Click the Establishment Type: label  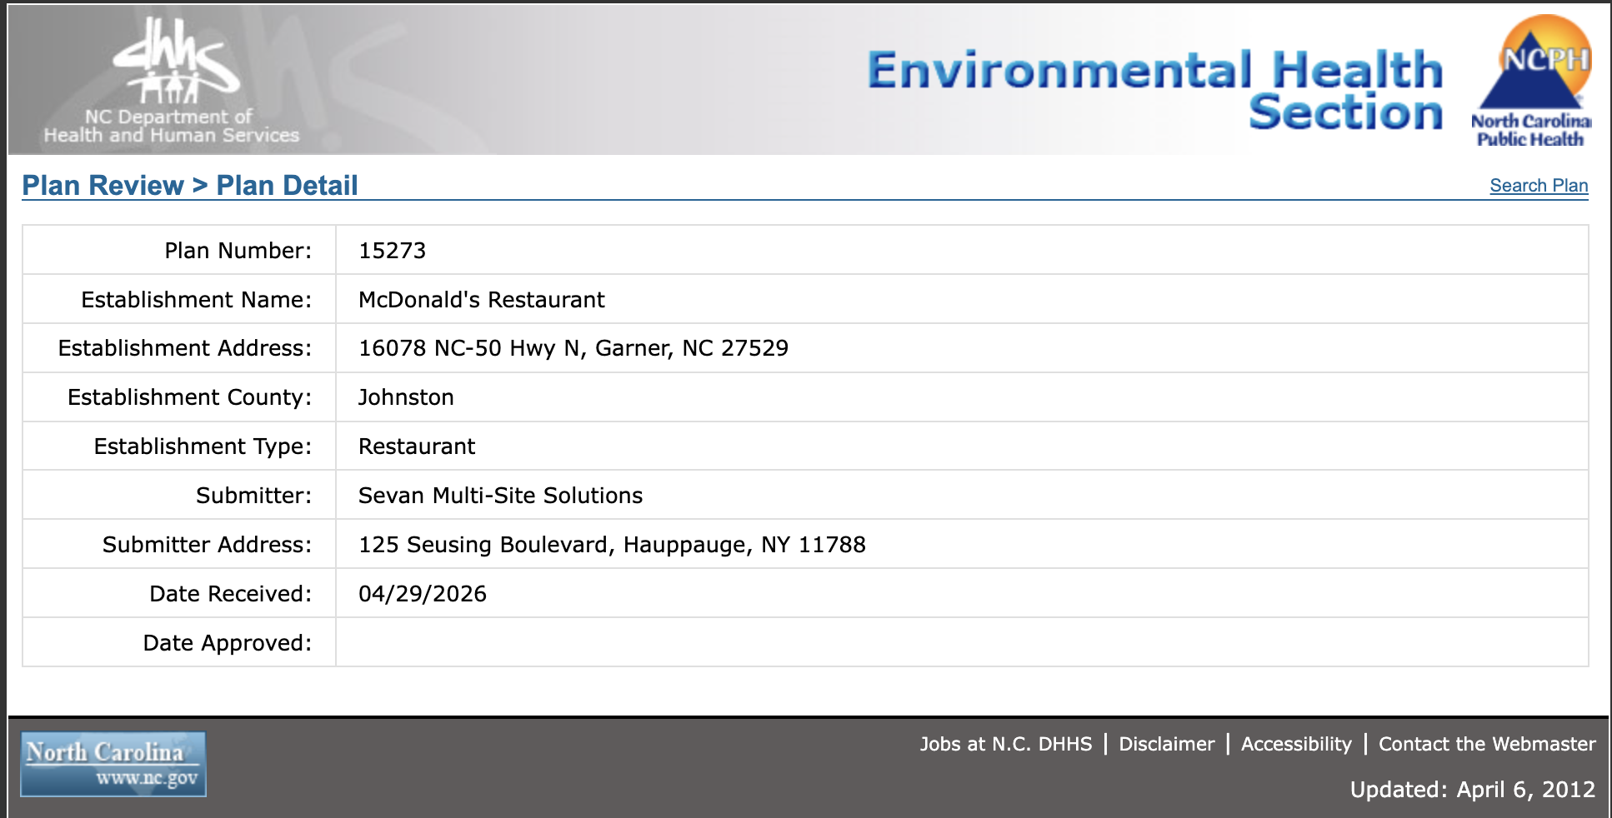point(203,446)
